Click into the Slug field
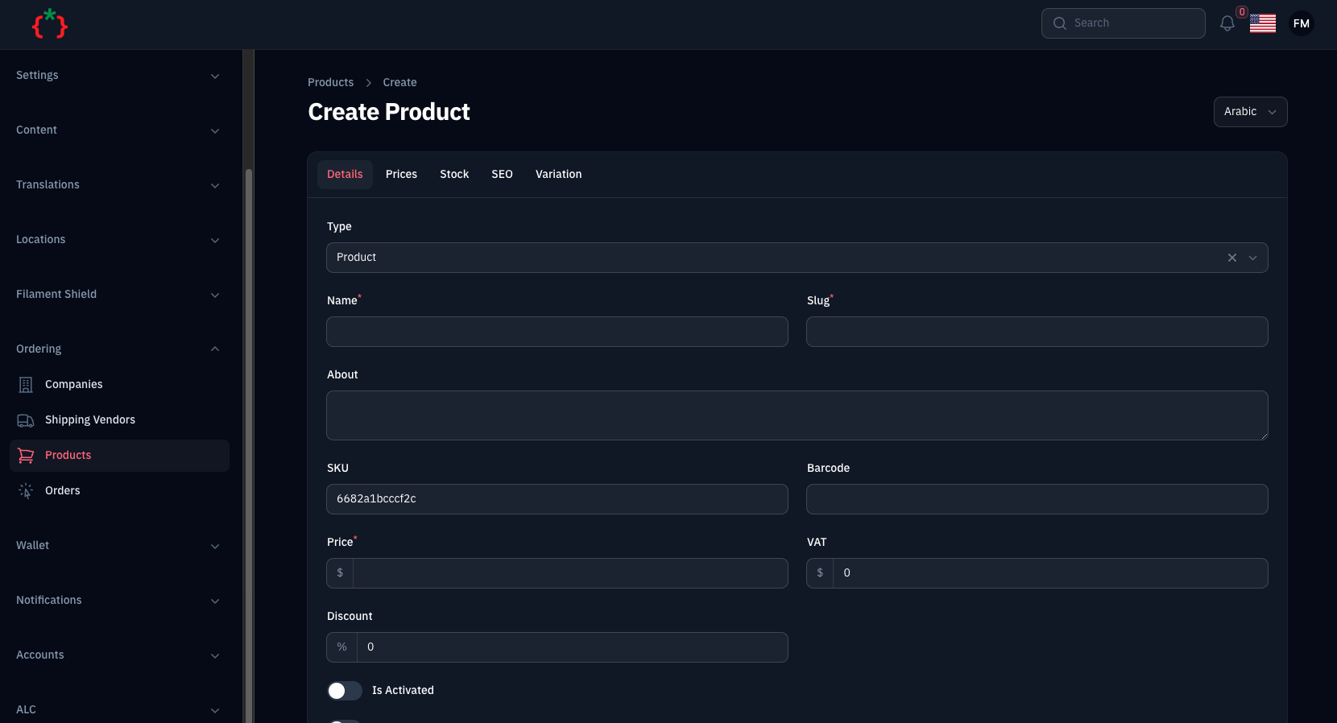Screen dimensions: 1337x723 1037,332
